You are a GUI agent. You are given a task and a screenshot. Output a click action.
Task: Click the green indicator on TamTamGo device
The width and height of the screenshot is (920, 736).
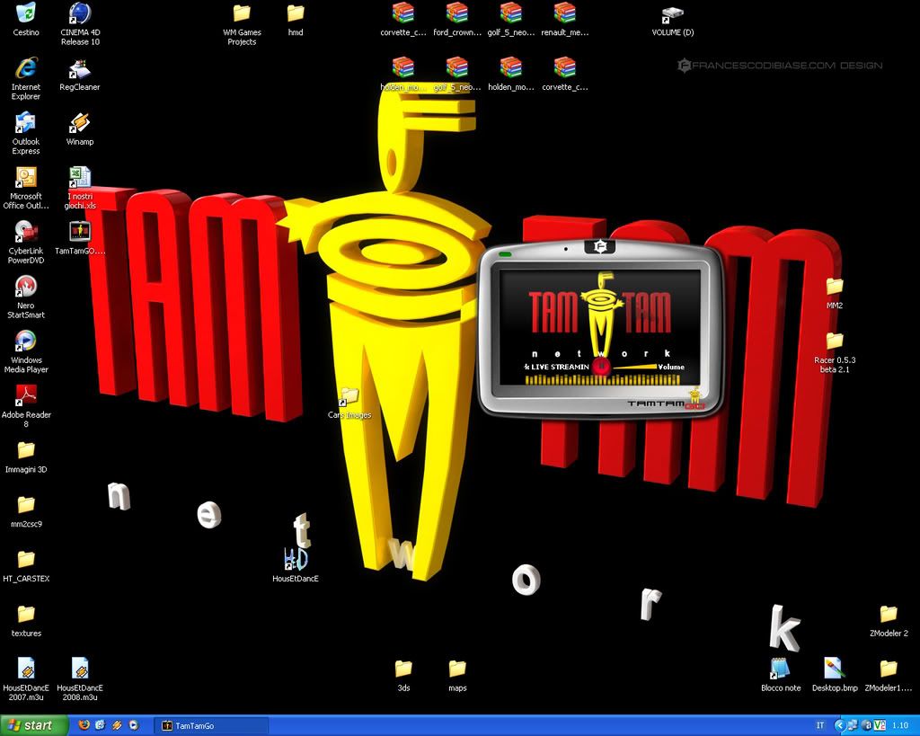point(505,255)
